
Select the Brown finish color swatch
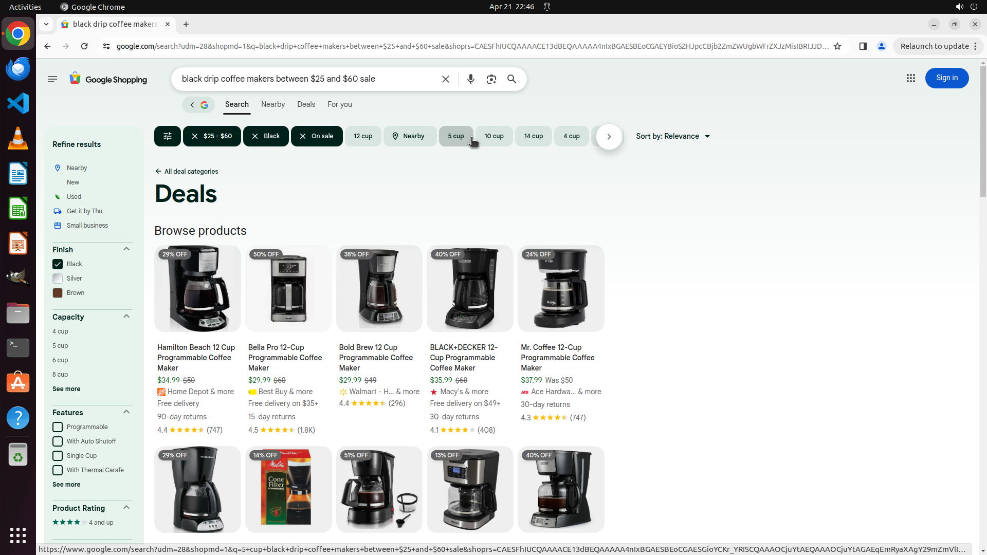[x=58, y=293]
